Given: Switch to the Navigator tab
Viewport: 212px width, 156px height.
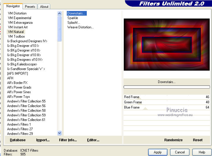Looking at the screenshot, I should point(13,6).
